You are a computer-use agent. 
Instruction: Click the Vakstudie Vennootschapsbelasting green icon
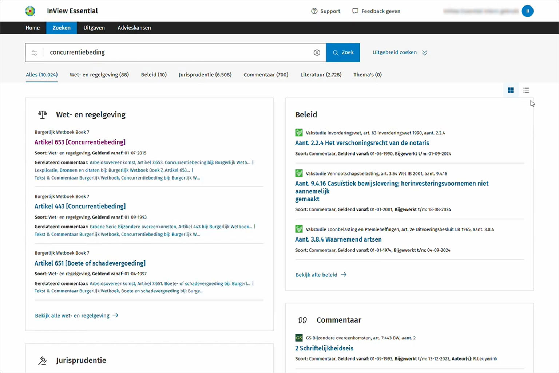click(x=299, y=173)
